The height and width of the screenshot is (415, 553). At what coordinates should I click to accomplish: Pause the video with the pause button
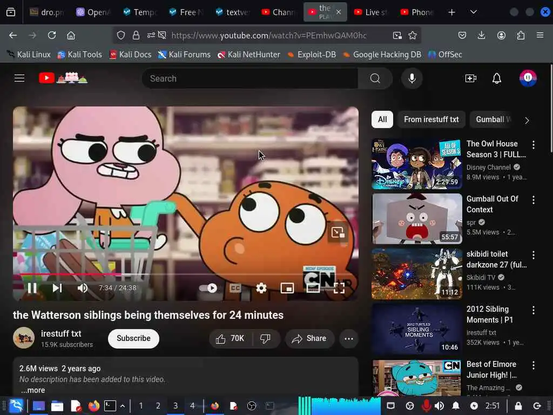pyautogui.click(x=32, y=288)
